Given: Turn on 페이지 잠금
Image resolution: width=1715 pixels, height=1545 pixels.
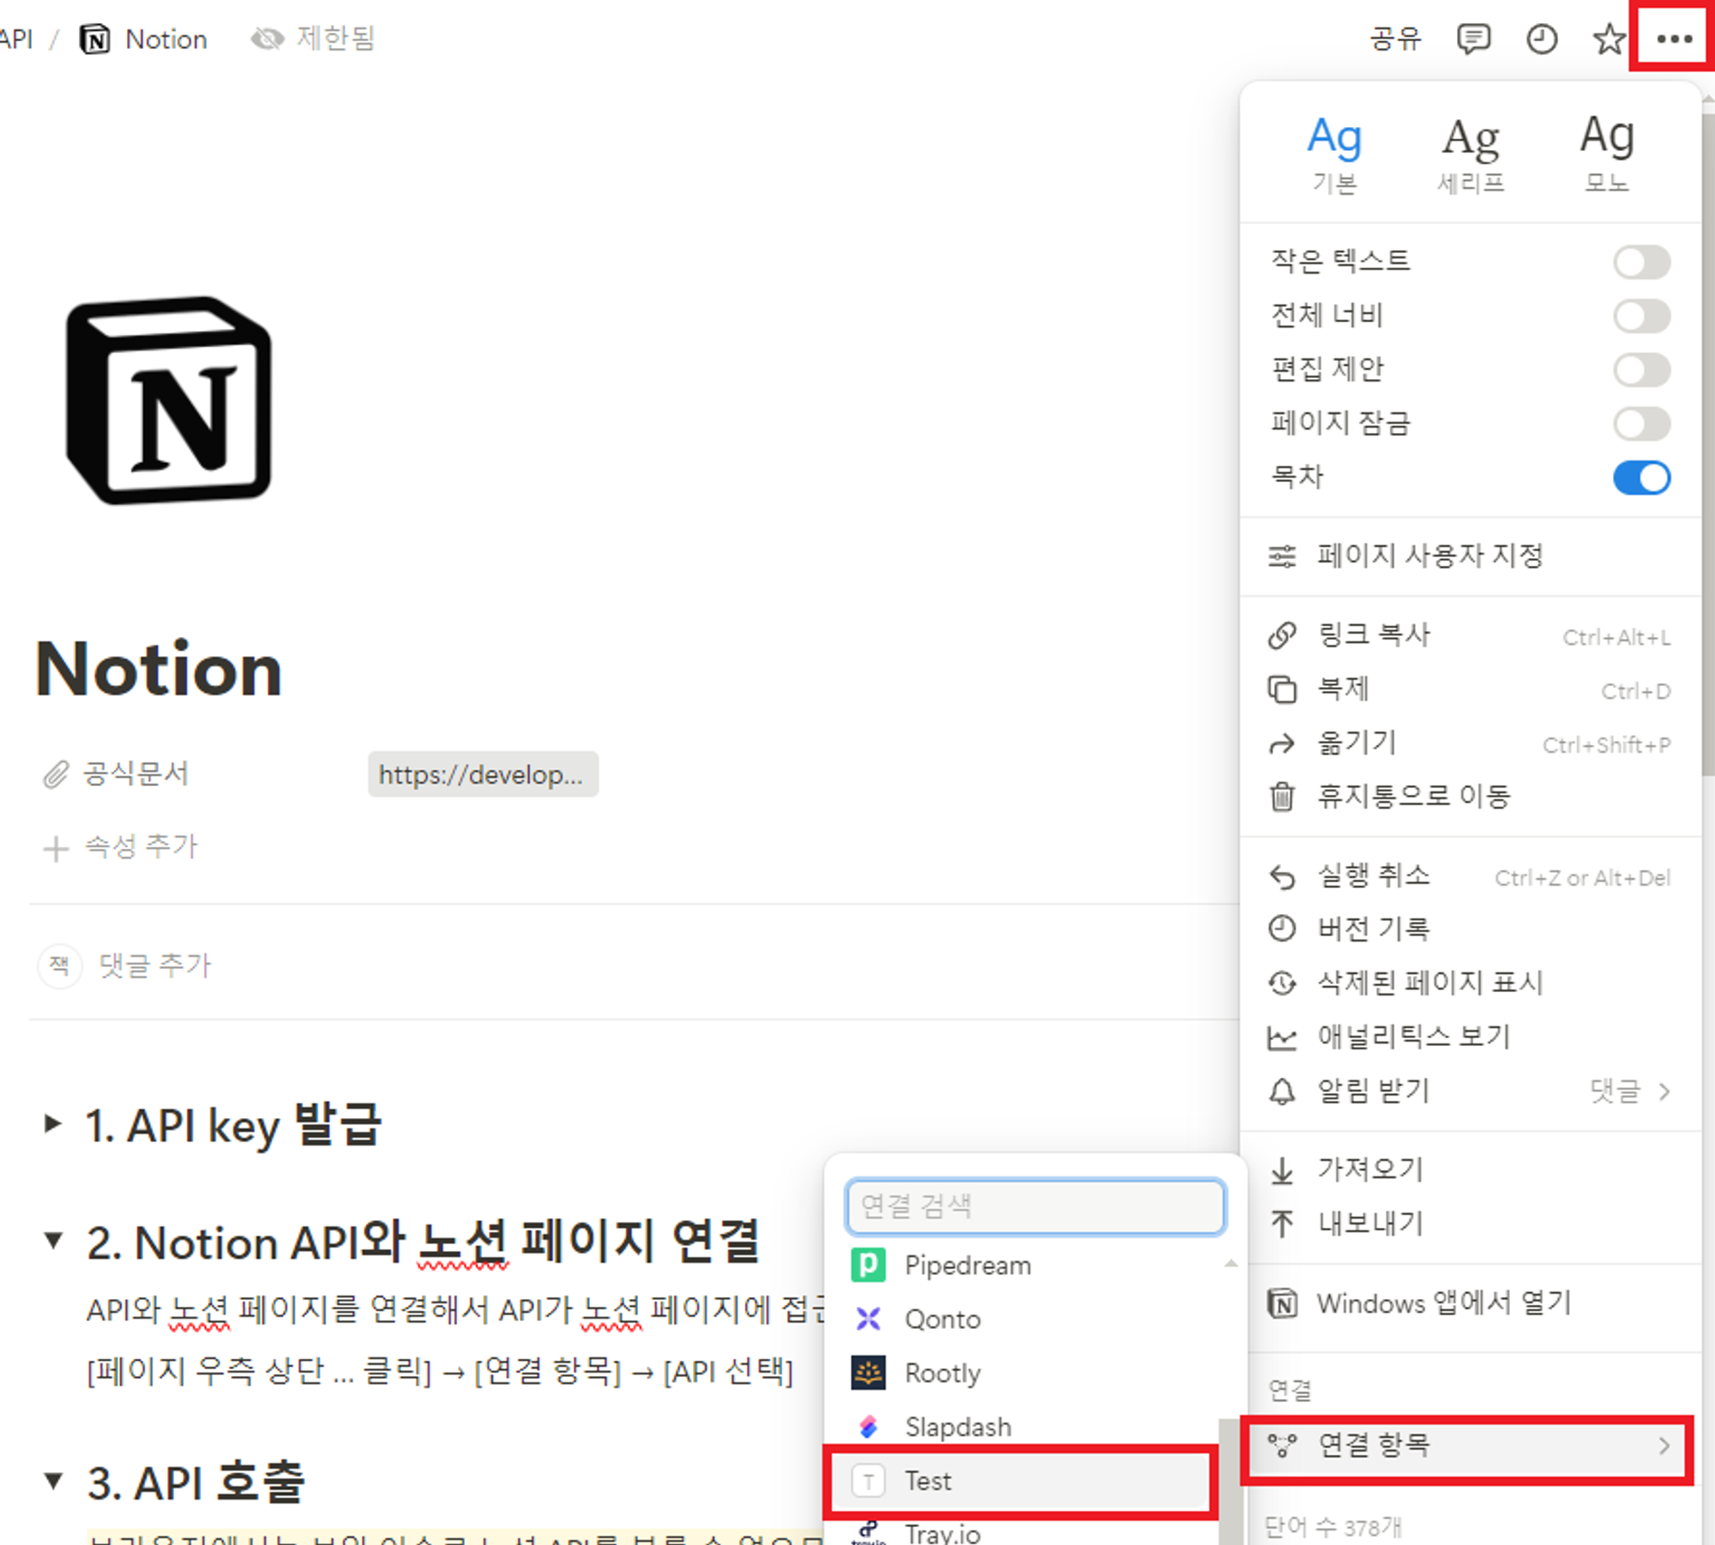Looking at the screenshot, I should click(x=1640, y=424).
